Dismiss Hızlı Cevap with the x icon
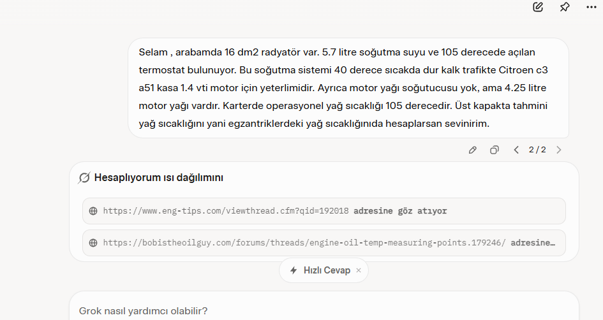This screenshot has width=603, height=320. [359, 270]
